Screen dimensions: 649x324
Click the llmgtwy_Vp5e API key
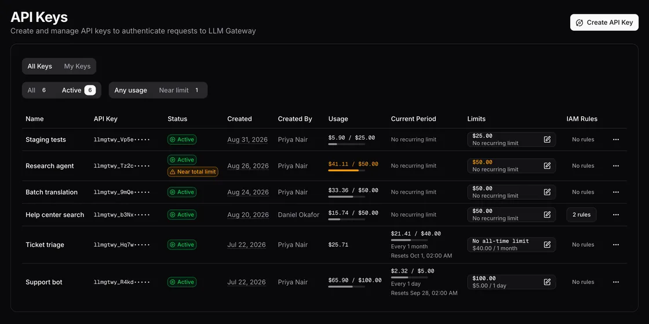tap(122, 139)
